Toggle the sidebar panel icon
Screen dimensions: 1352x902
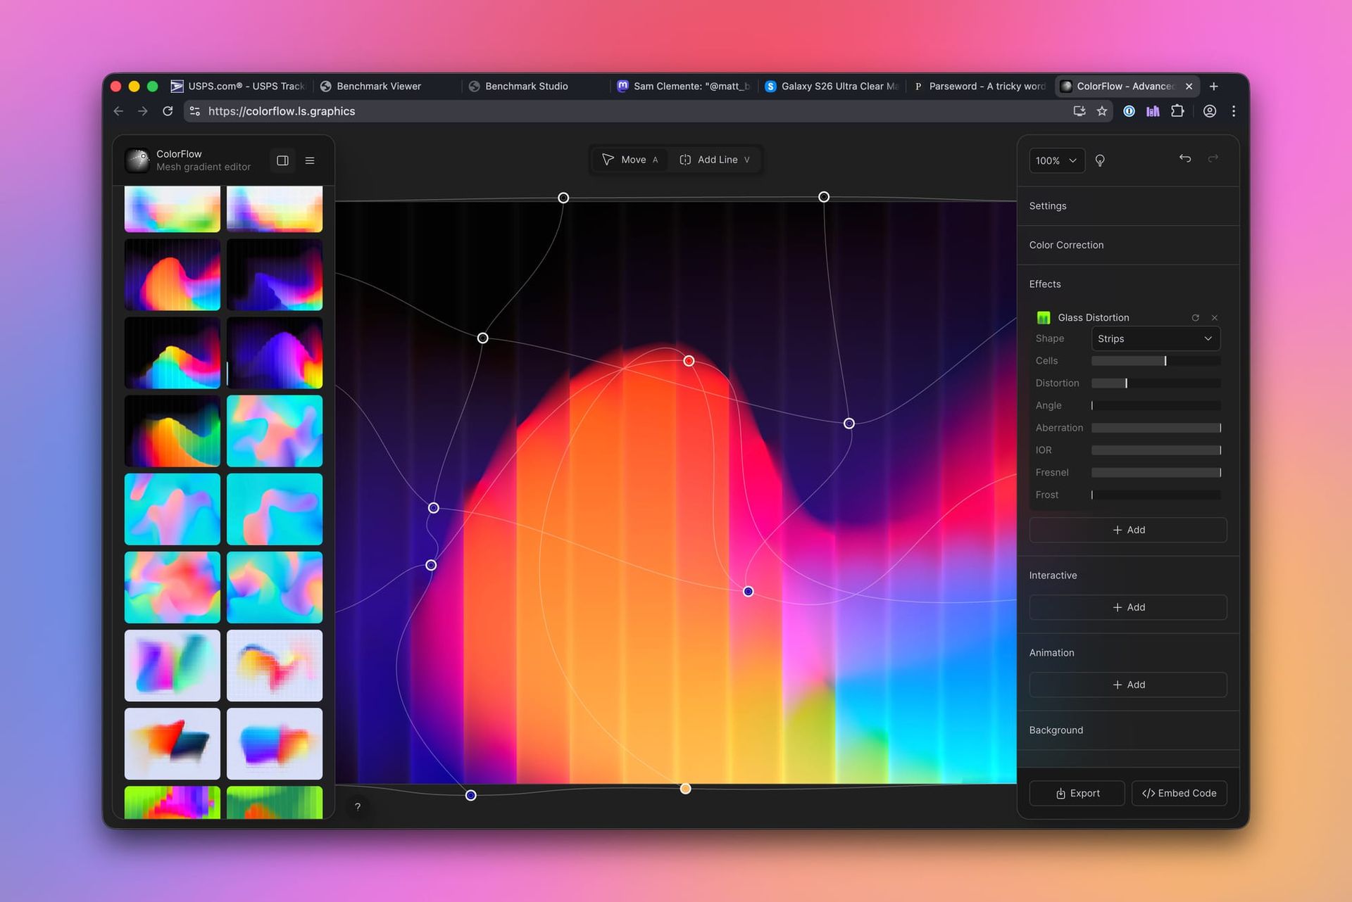[x=282, y=160]
